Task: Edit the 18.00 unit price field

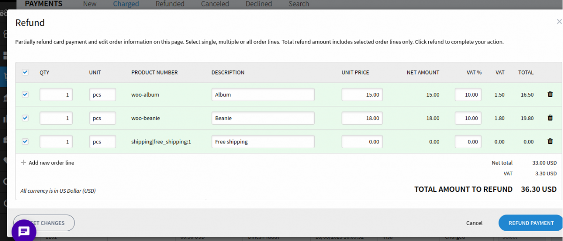Action: (362, 118)
